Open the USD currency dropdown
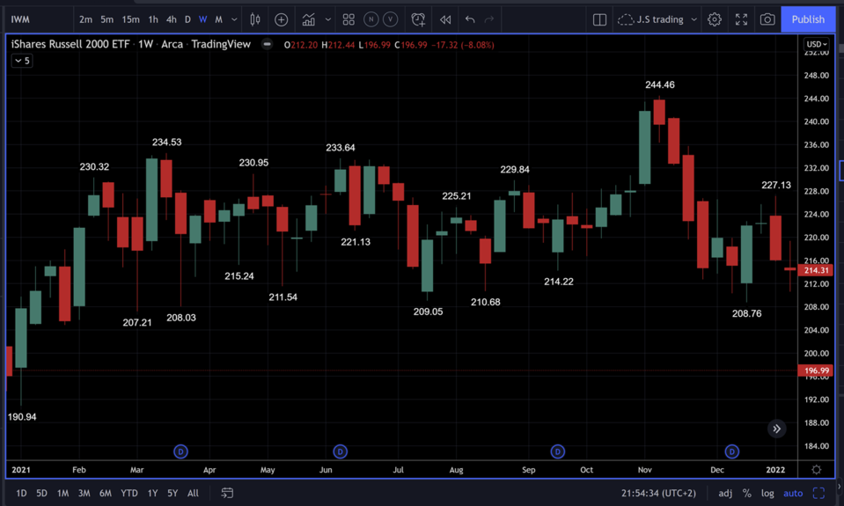The image size is (844, 506). 816,44
